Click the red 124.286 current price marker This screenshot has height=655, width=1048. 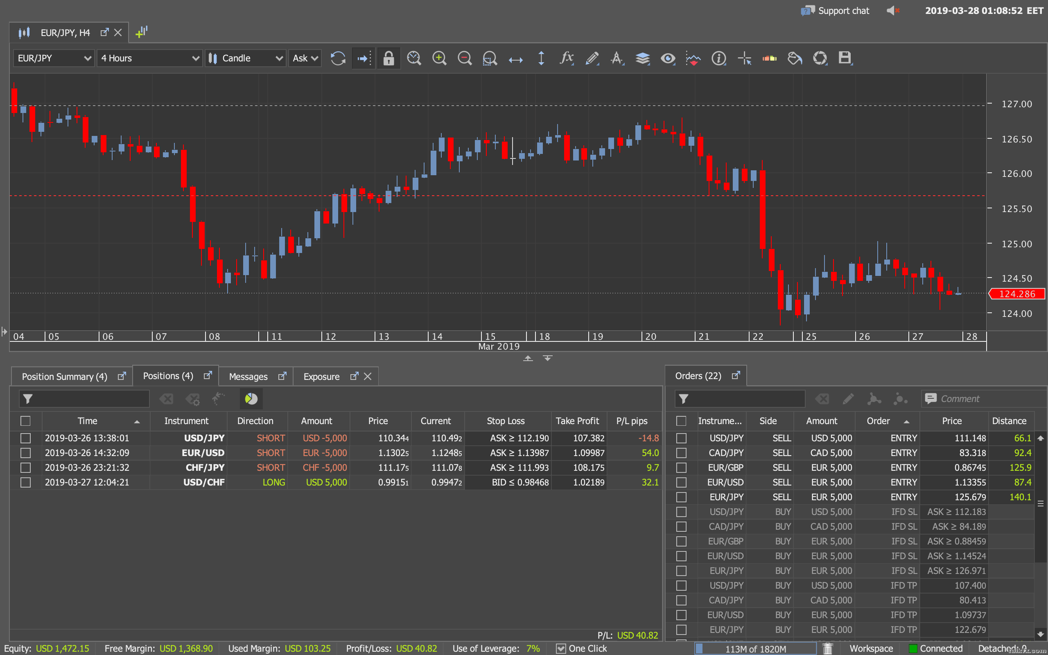tap(1017, 294)
